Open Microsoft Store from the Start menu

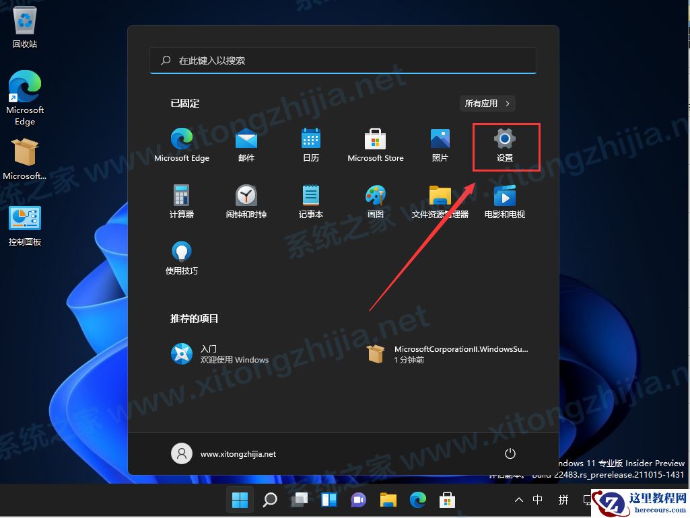[x=375, y=143]
